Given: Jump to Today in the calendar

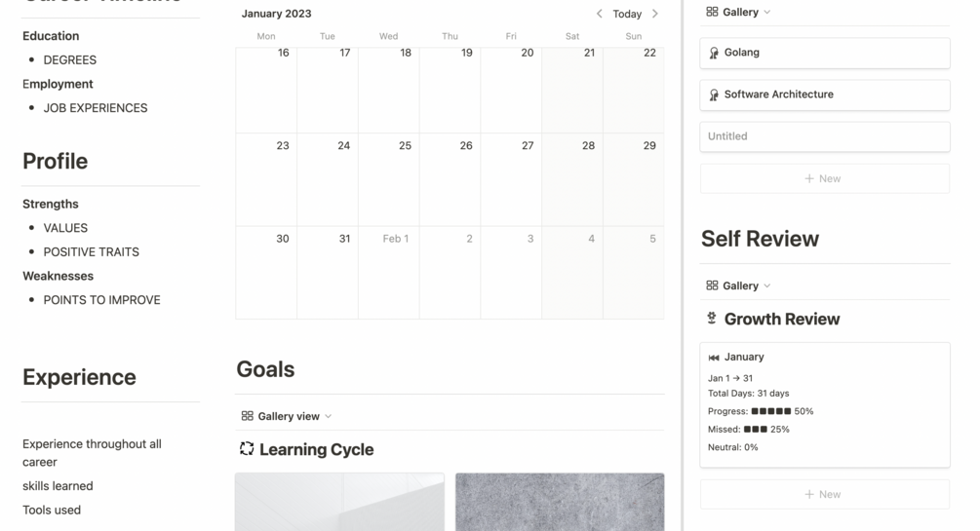Looking at the screenshot, I should [627, 14].
